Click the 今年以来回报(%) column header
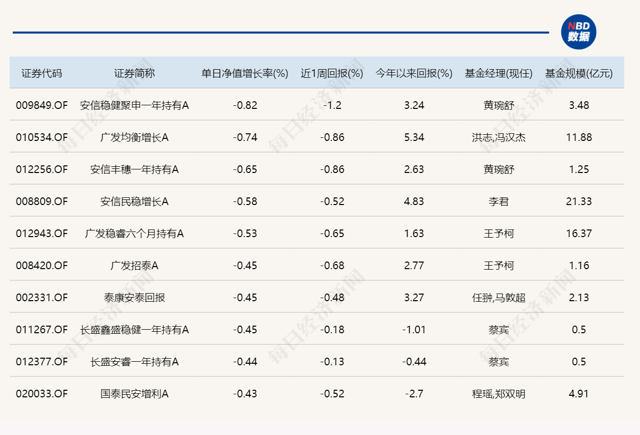This screenshot has height=435, width=640. (x=414, y=73)
